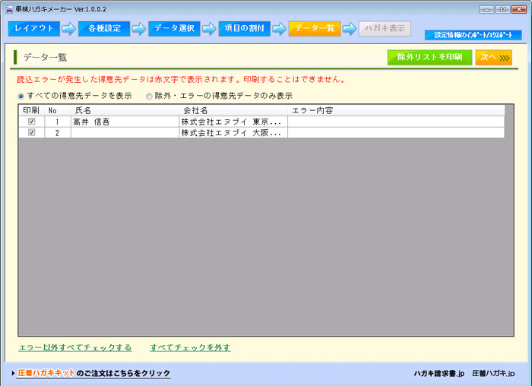Open the ハガキ表示 step
This screenshot has height=386, width=532.
click(385, 28)
